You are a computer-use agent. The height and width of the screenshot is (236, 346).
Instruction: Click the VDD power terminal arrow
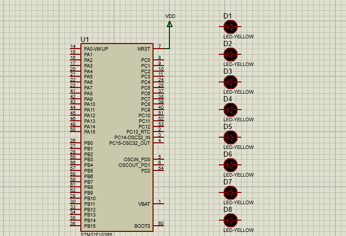pyautogui.click(x=169, y=24)
